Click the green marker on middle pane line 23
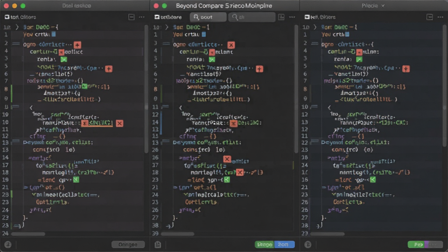This screenshot has height=252, width=448. (227, 180)
